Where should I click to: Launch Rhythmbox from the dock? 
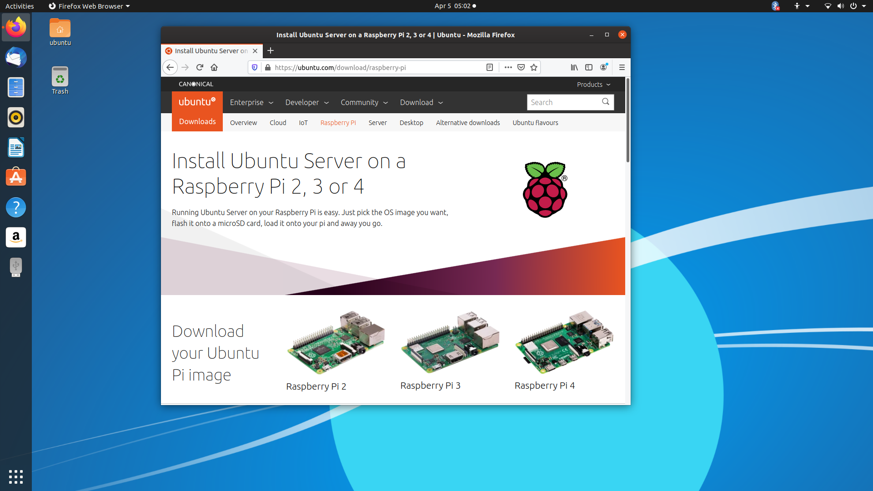click(x=16, y=117)
